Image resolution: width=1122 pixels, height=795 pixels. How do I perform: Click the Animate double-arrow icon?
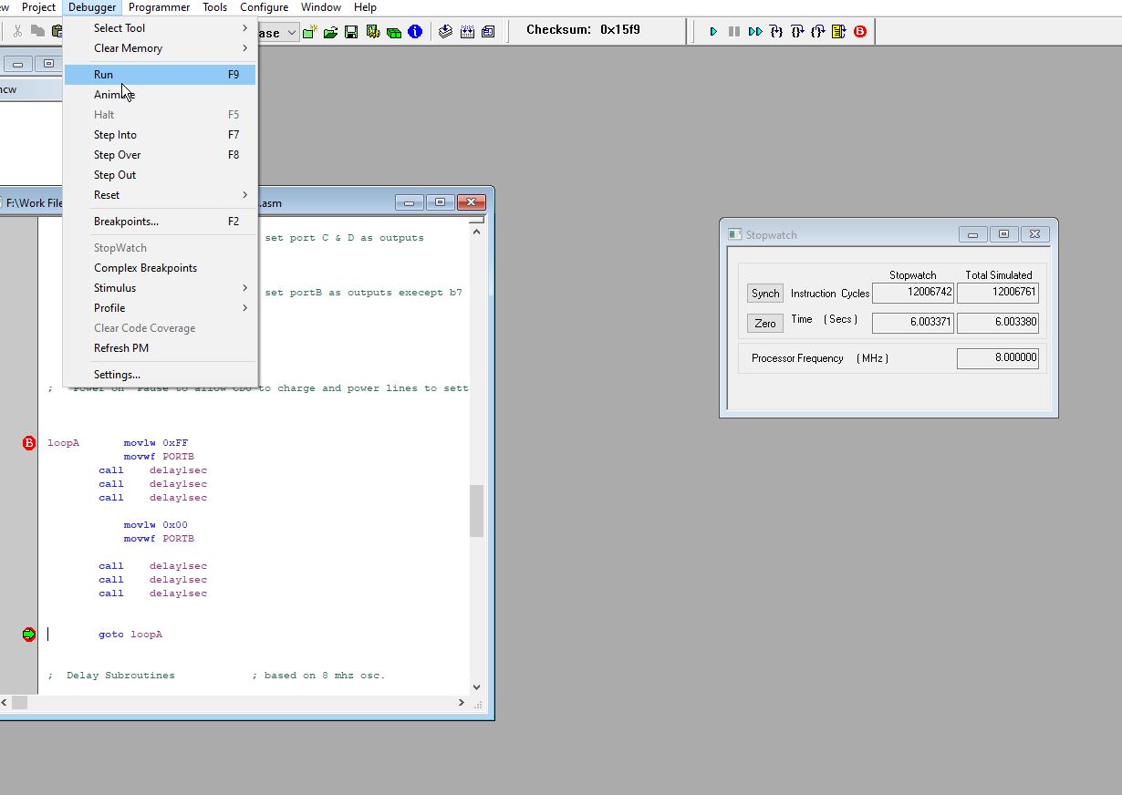tap(755, 31)
